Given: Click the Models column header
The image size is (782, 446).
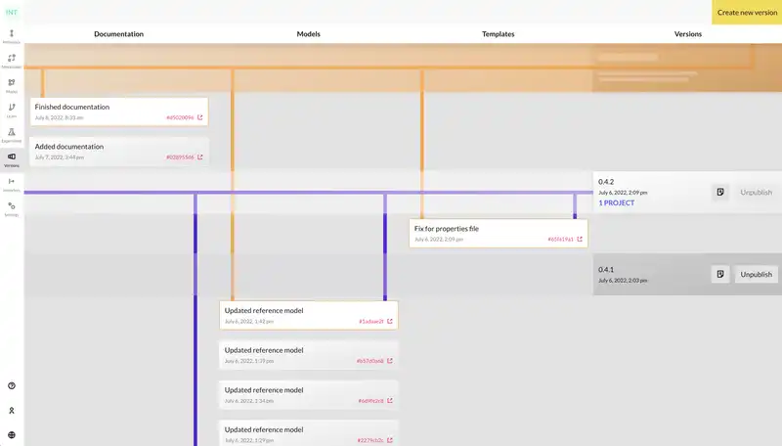Looking at the screenshot, I should click(308, 34).
